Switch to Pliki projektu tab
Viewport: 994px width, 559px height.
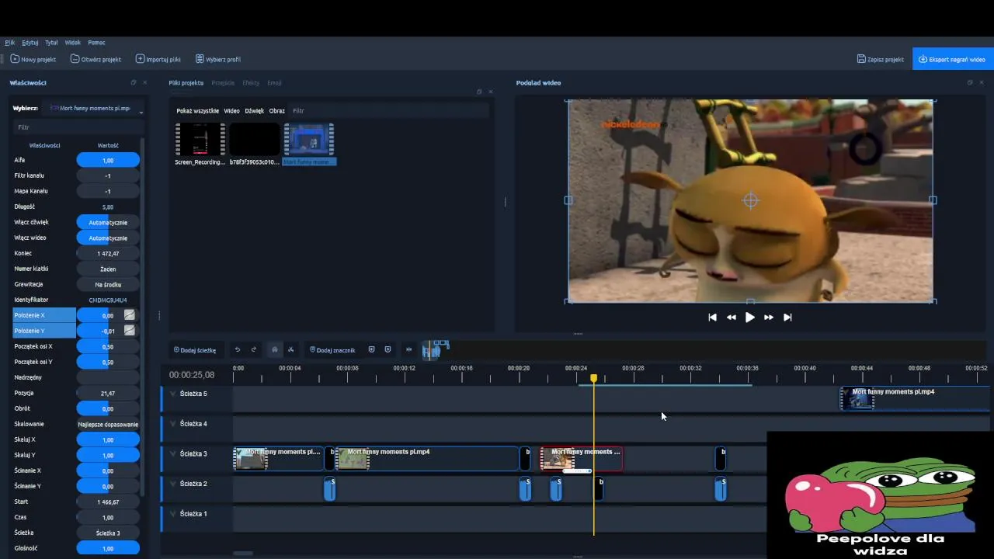point(186,83)
